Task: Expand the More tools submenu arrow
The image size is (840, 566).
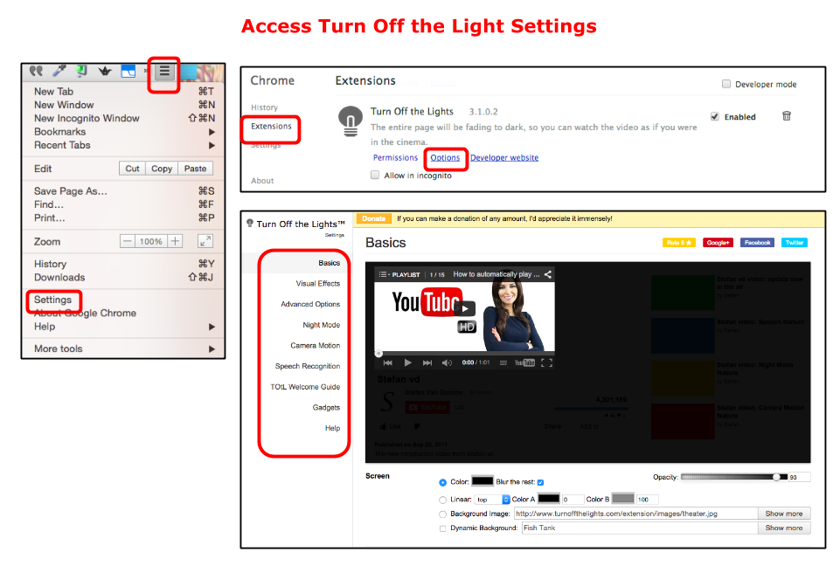Action: coord(212,349)
